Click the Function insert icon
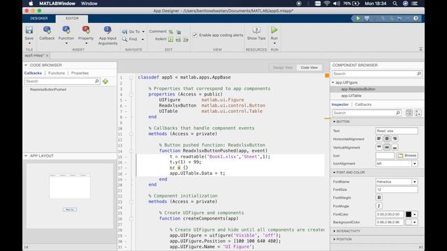Image resolution: width=447 pixels, height=251 pixels. [66, 30]
